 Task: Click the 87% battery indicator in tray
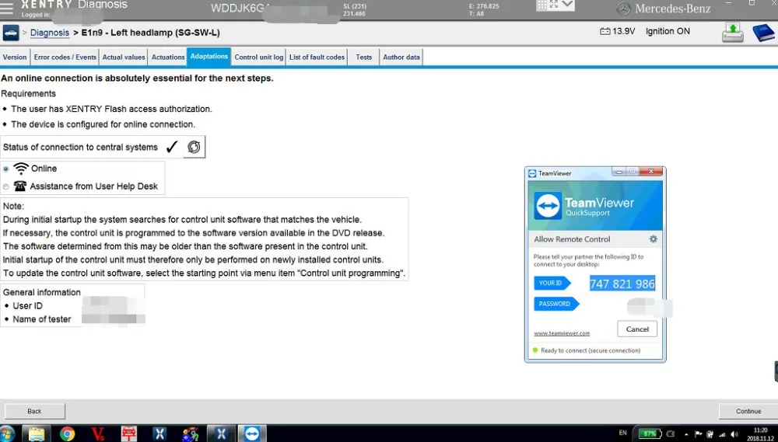pos(650,434)
